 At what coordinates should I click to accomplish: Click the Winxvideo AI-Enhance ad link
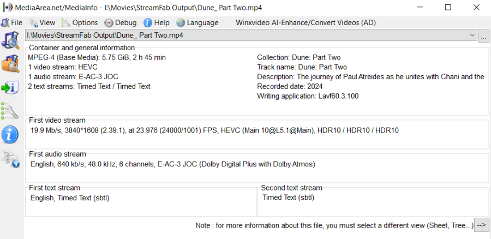pos(306,22)
